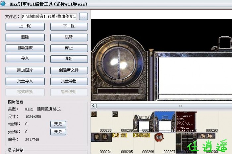Select thumbnail 000289
This screenshot has height=154, width=232.
(x=123, y=122)
